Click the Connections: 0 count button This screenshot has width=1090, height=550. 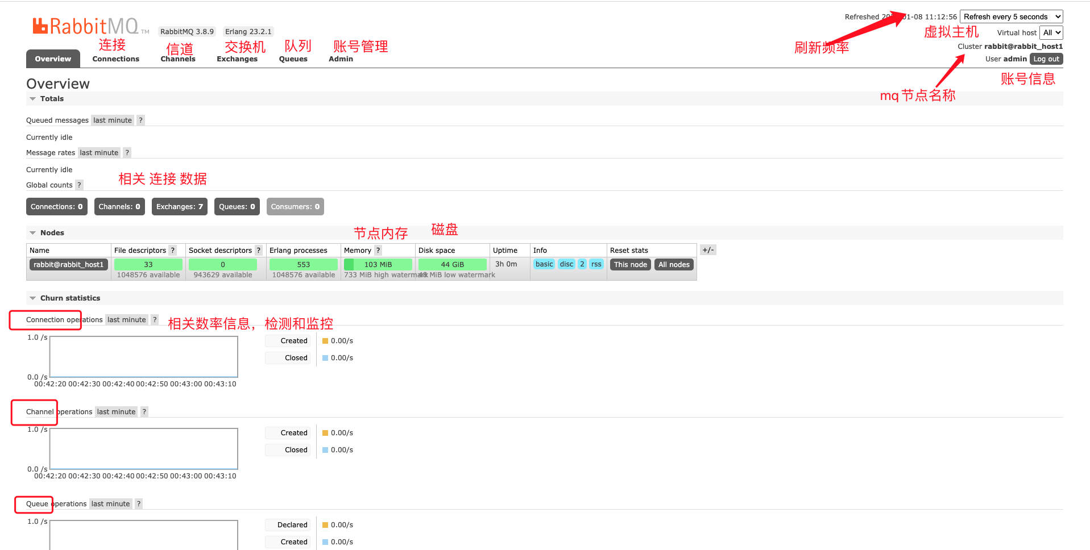point(57,206)
